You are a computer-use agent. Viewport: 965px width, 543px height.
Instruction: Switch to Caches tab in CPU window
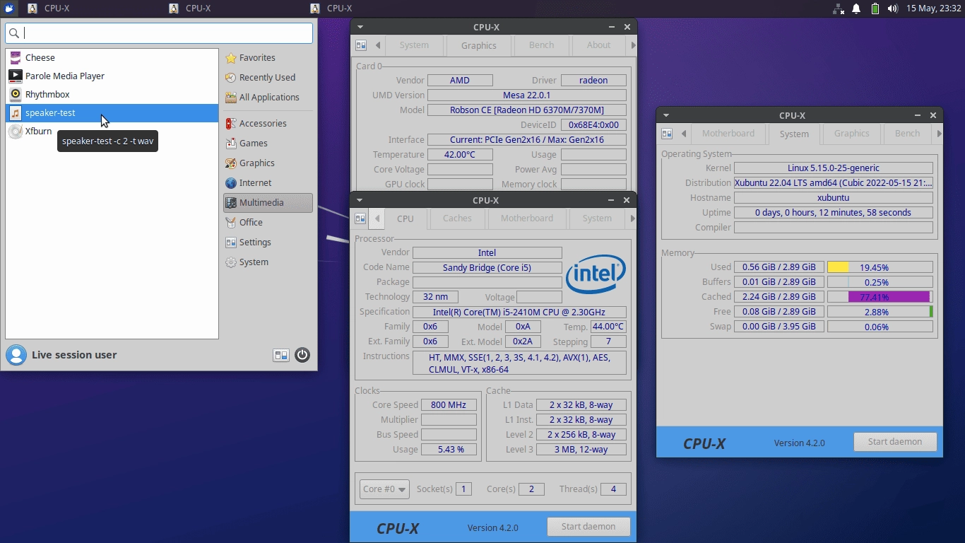(x=457, y=218)
